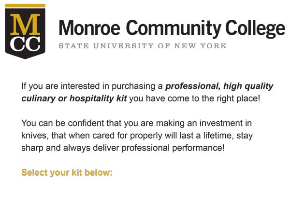Click the line beginning with knives, that when

tap(137, 136)
